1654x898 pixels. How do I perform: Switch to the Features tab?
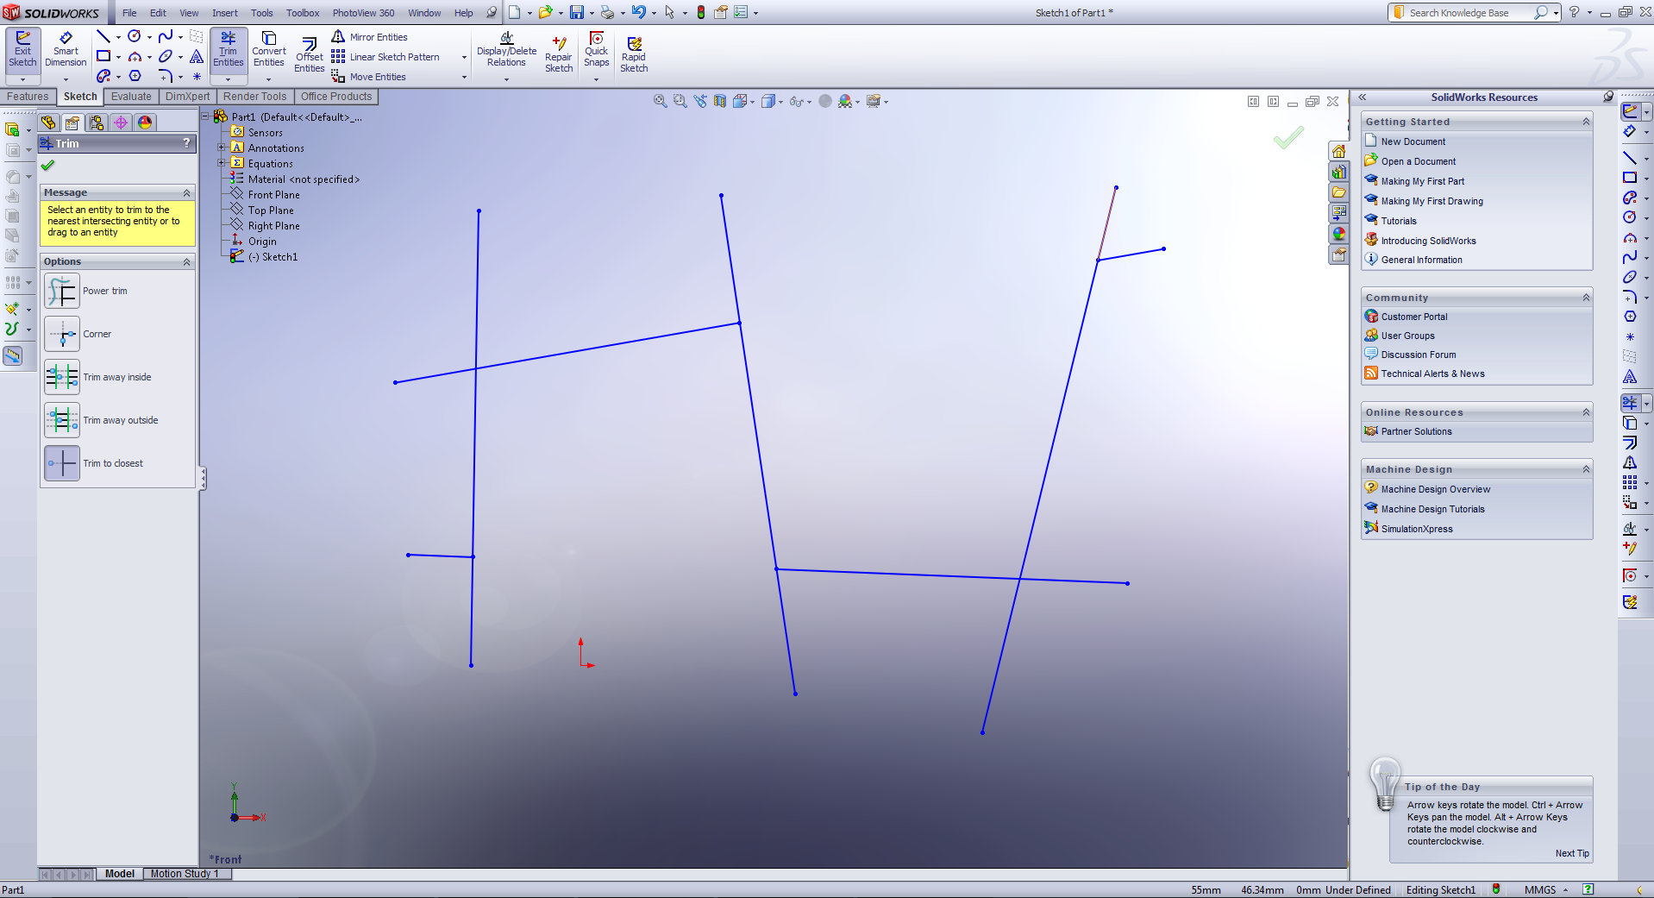point(28,97)
